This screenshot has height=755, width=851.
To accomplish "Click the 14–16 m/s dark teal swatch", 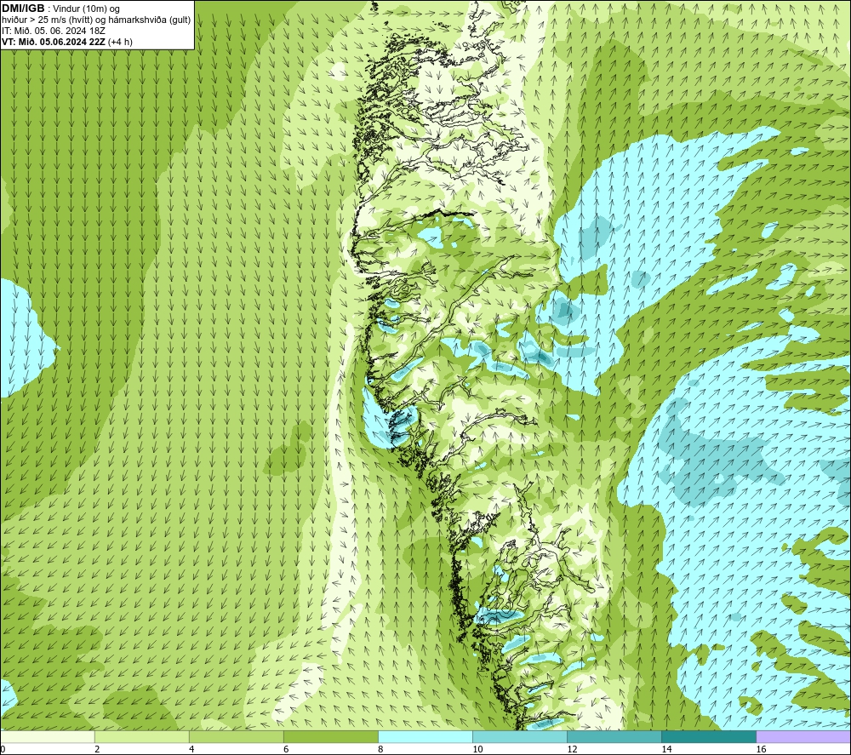I will [x=709, y=736].
